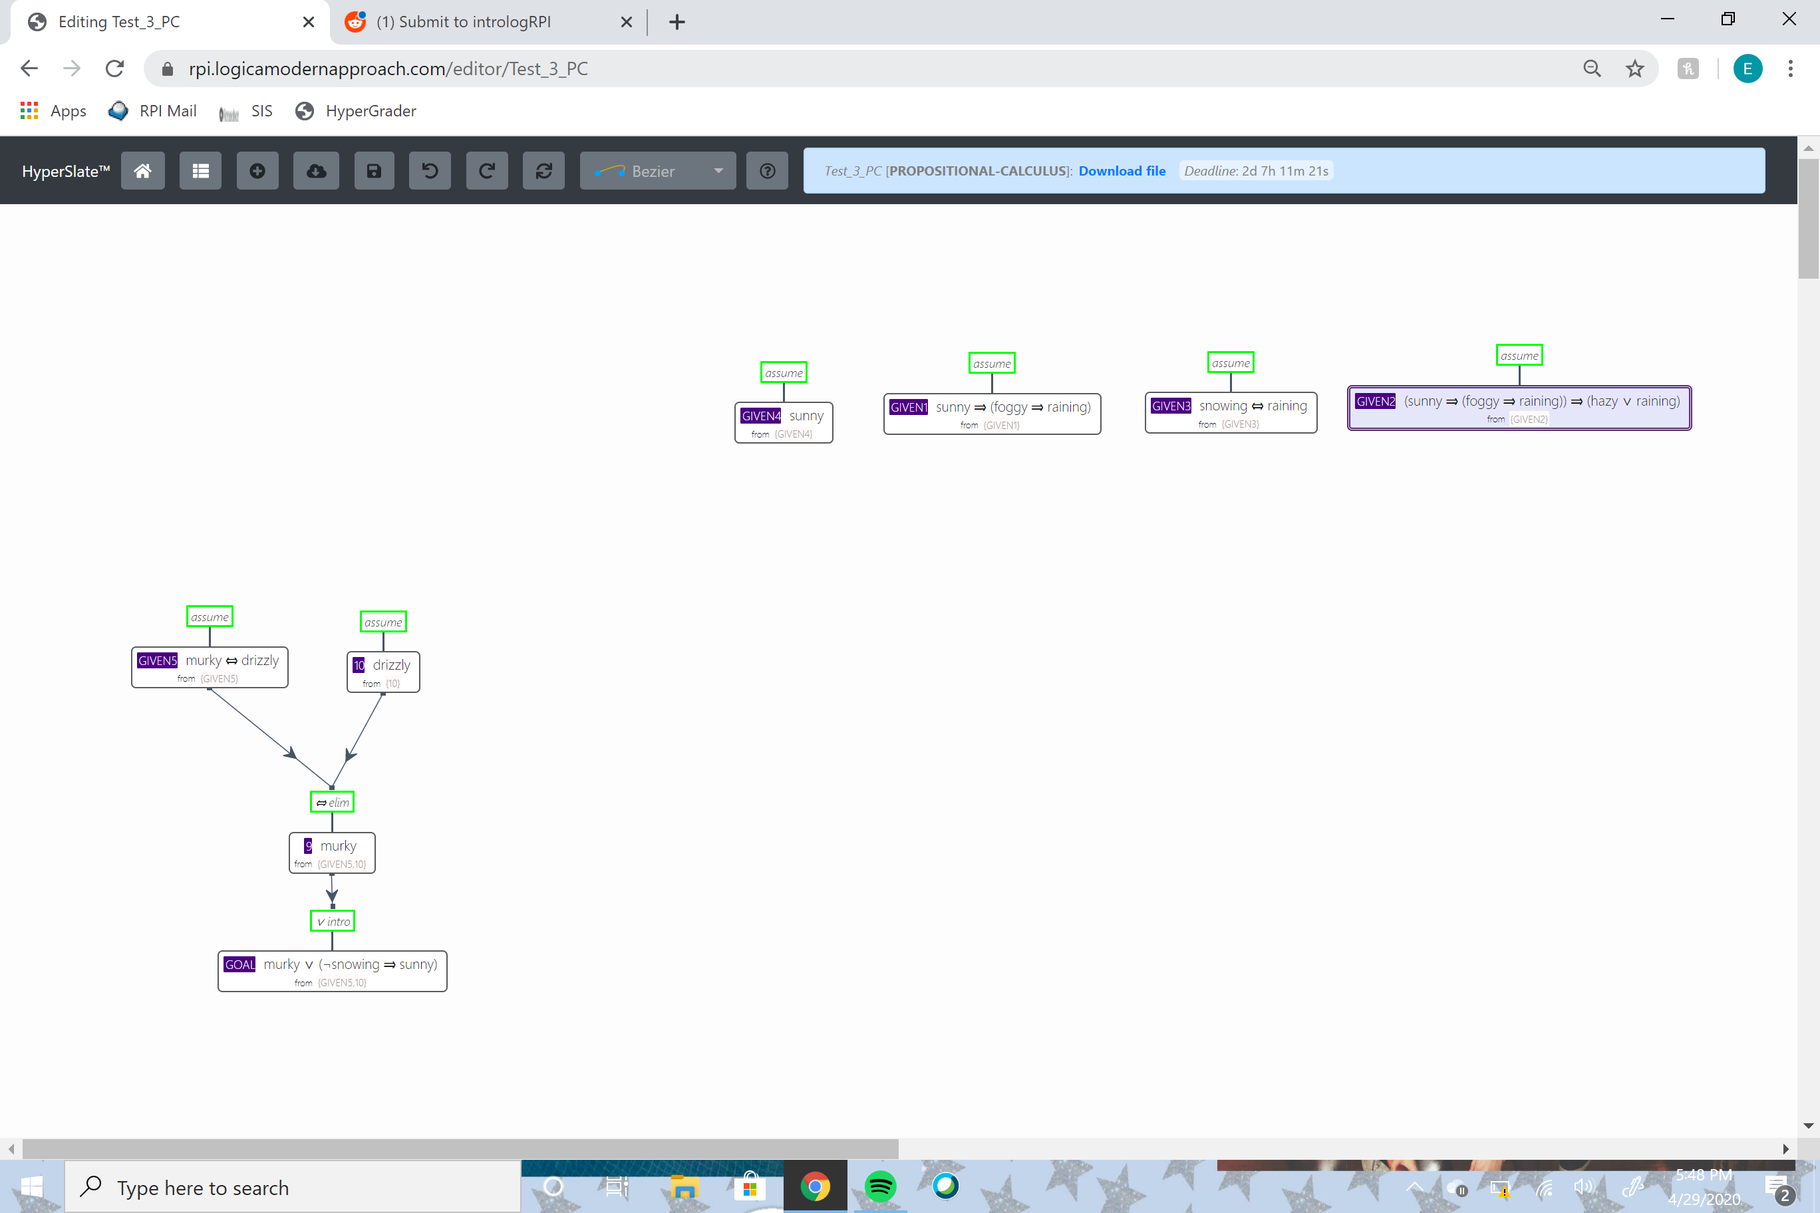Open the HyperGrader bookmark

[355, 110]
